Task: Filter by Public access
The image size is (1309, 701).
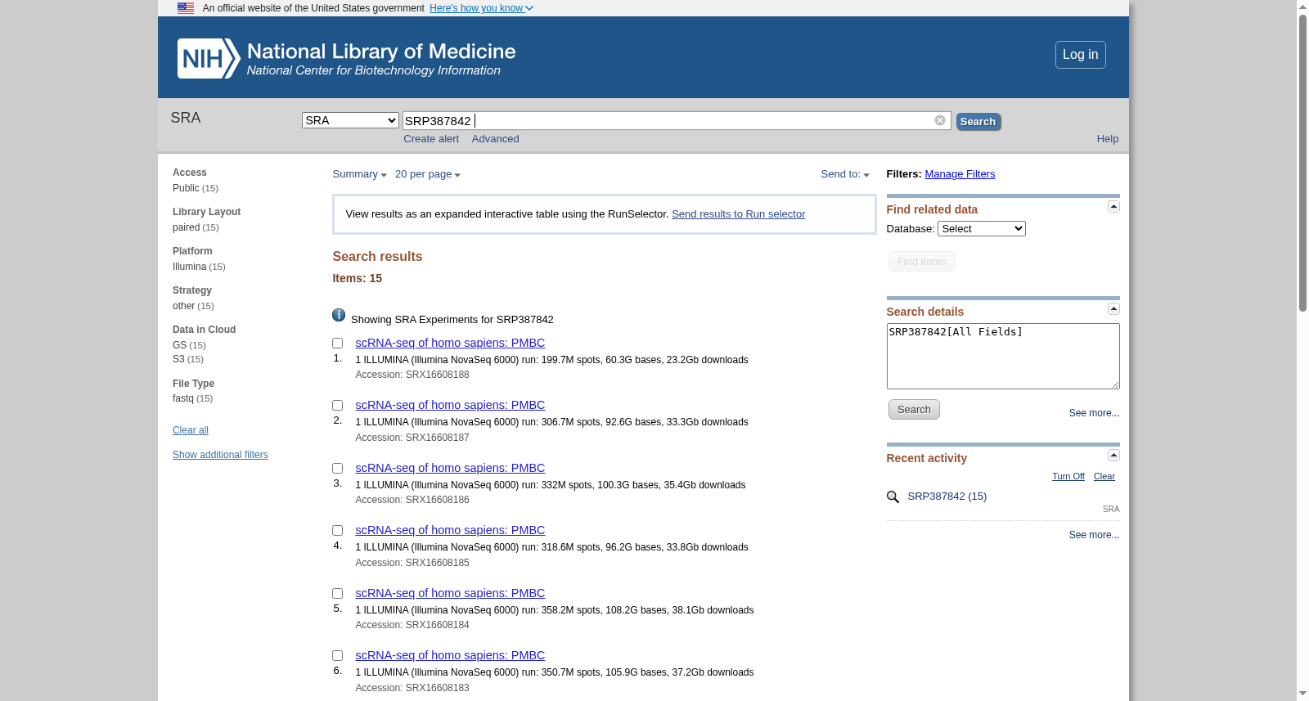Action: 186,188
